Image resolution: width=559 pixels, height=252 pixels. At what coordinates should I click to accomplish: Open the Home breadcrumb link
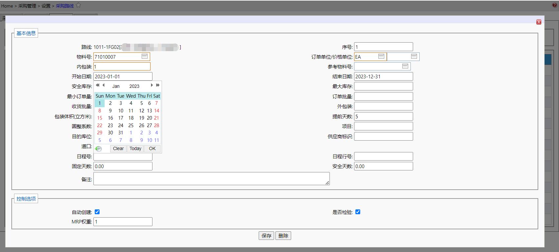(7, 6)
